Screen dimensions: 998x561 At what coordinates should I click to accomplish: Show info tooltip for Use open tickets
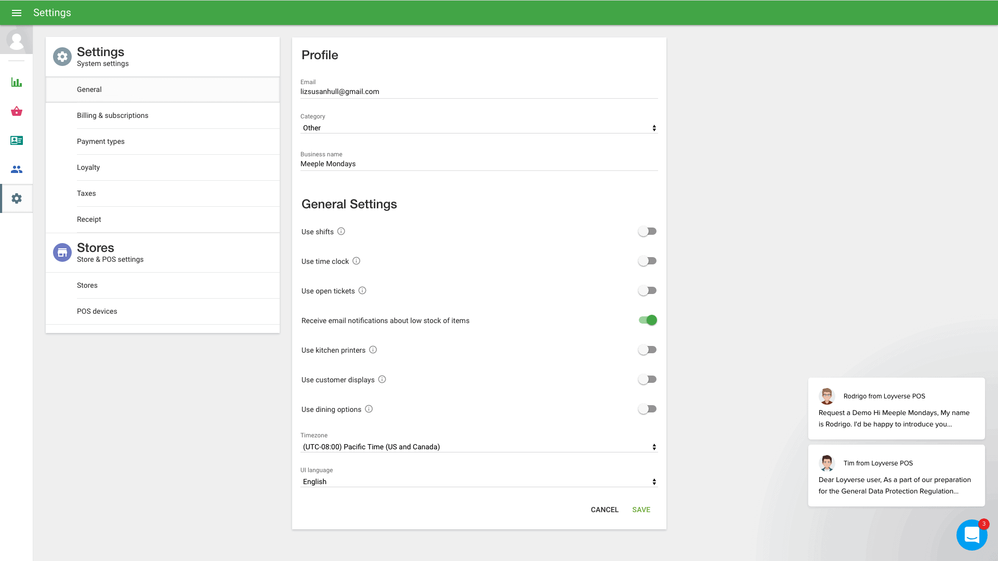coord(362,290)
